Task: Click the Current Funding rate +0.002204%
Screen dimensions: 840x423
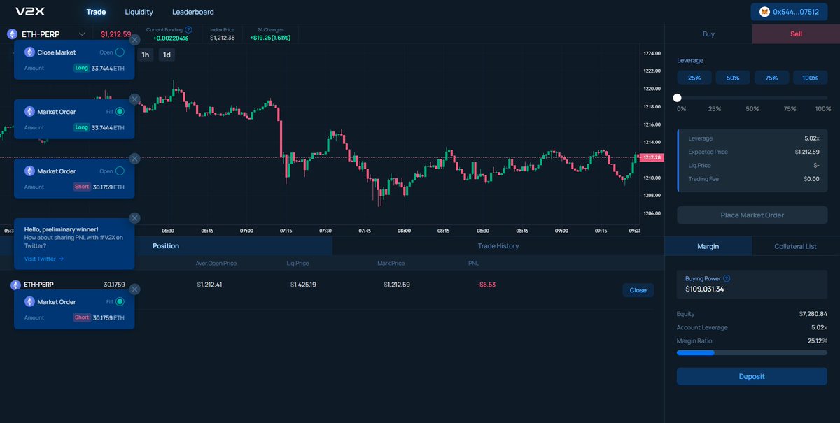Action: coord(170,38)
